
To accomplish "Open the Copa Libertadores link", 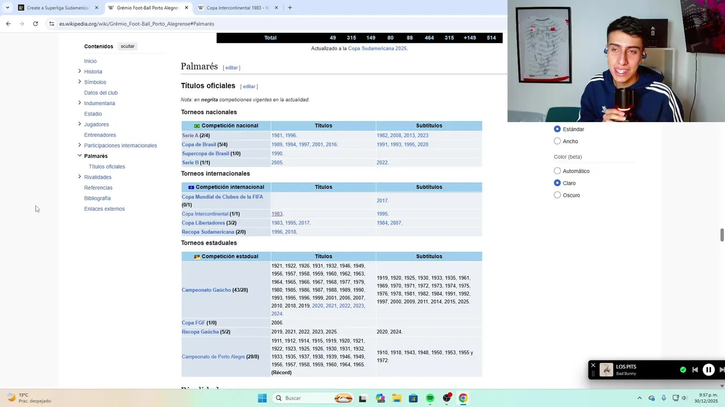I will (x=203, y=223).
